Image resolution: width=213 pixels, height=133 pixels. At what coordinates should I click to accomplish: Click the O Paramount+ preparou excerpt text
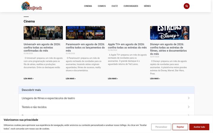click(84, 64)
